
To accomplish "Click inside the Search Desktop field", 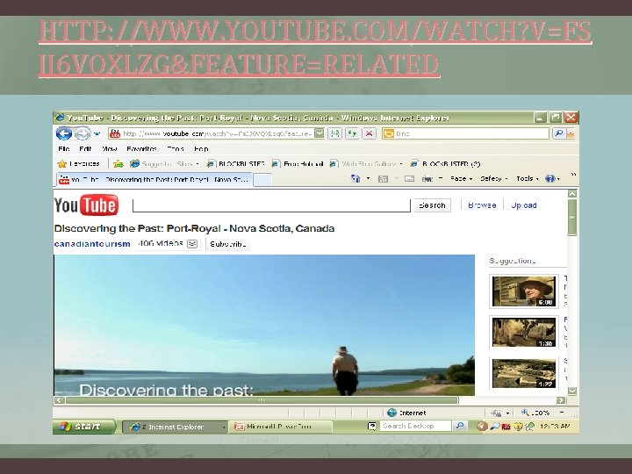I will (415, 426).
